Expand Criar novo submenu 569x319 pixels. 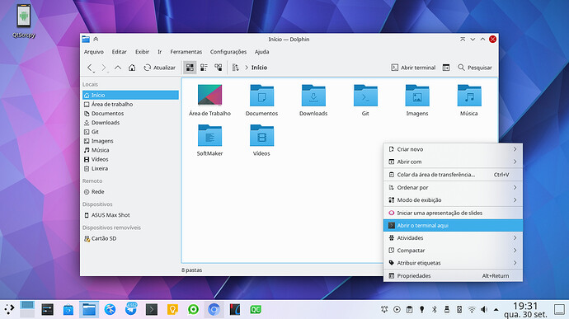[x=453, y=149]
